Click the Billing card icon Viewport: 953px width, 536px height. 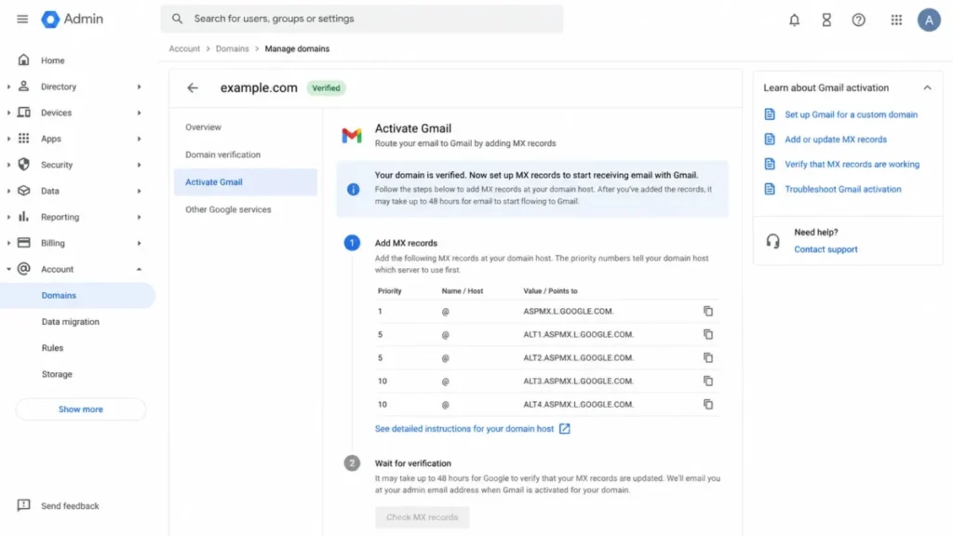[23, 243]
